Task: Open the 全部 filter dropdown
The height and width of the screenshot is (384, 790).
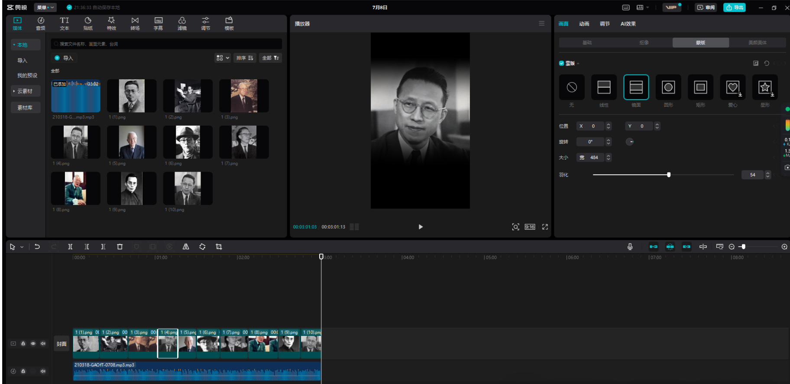Action: tap(271, 58)
